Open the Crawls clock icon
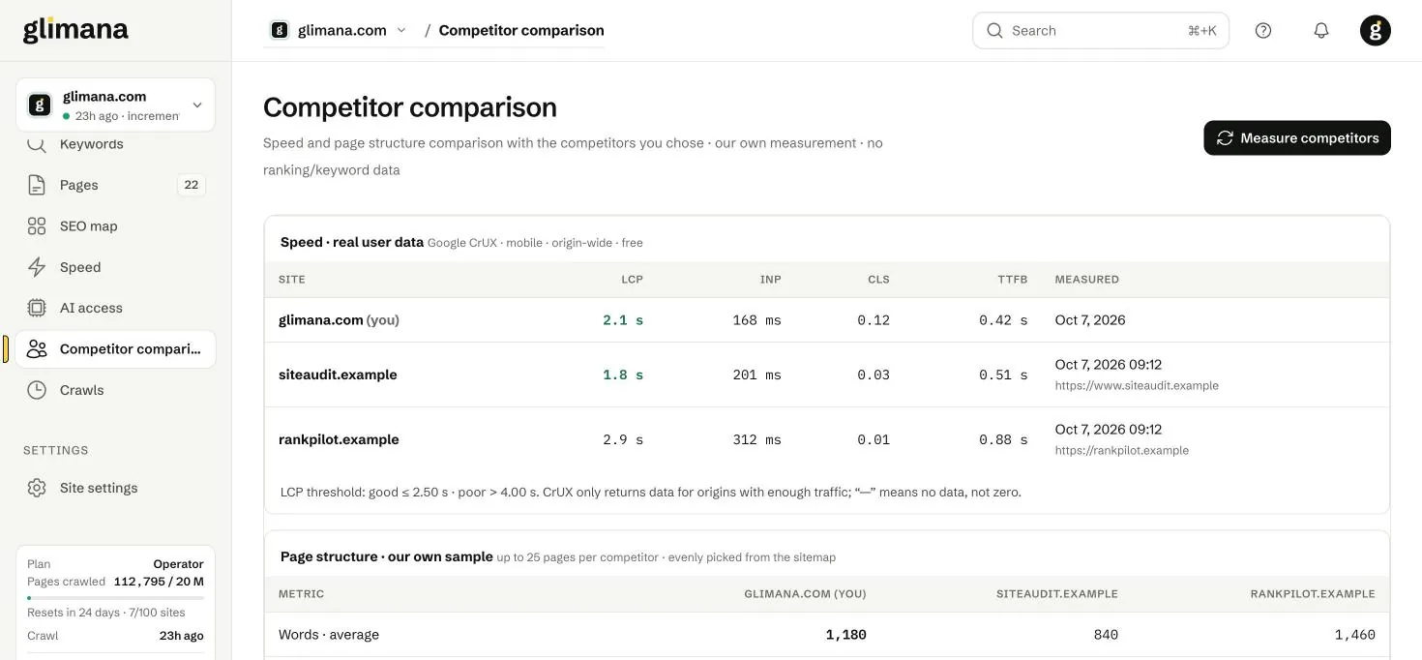This screenshot has width=1422, height=660. 37,390
